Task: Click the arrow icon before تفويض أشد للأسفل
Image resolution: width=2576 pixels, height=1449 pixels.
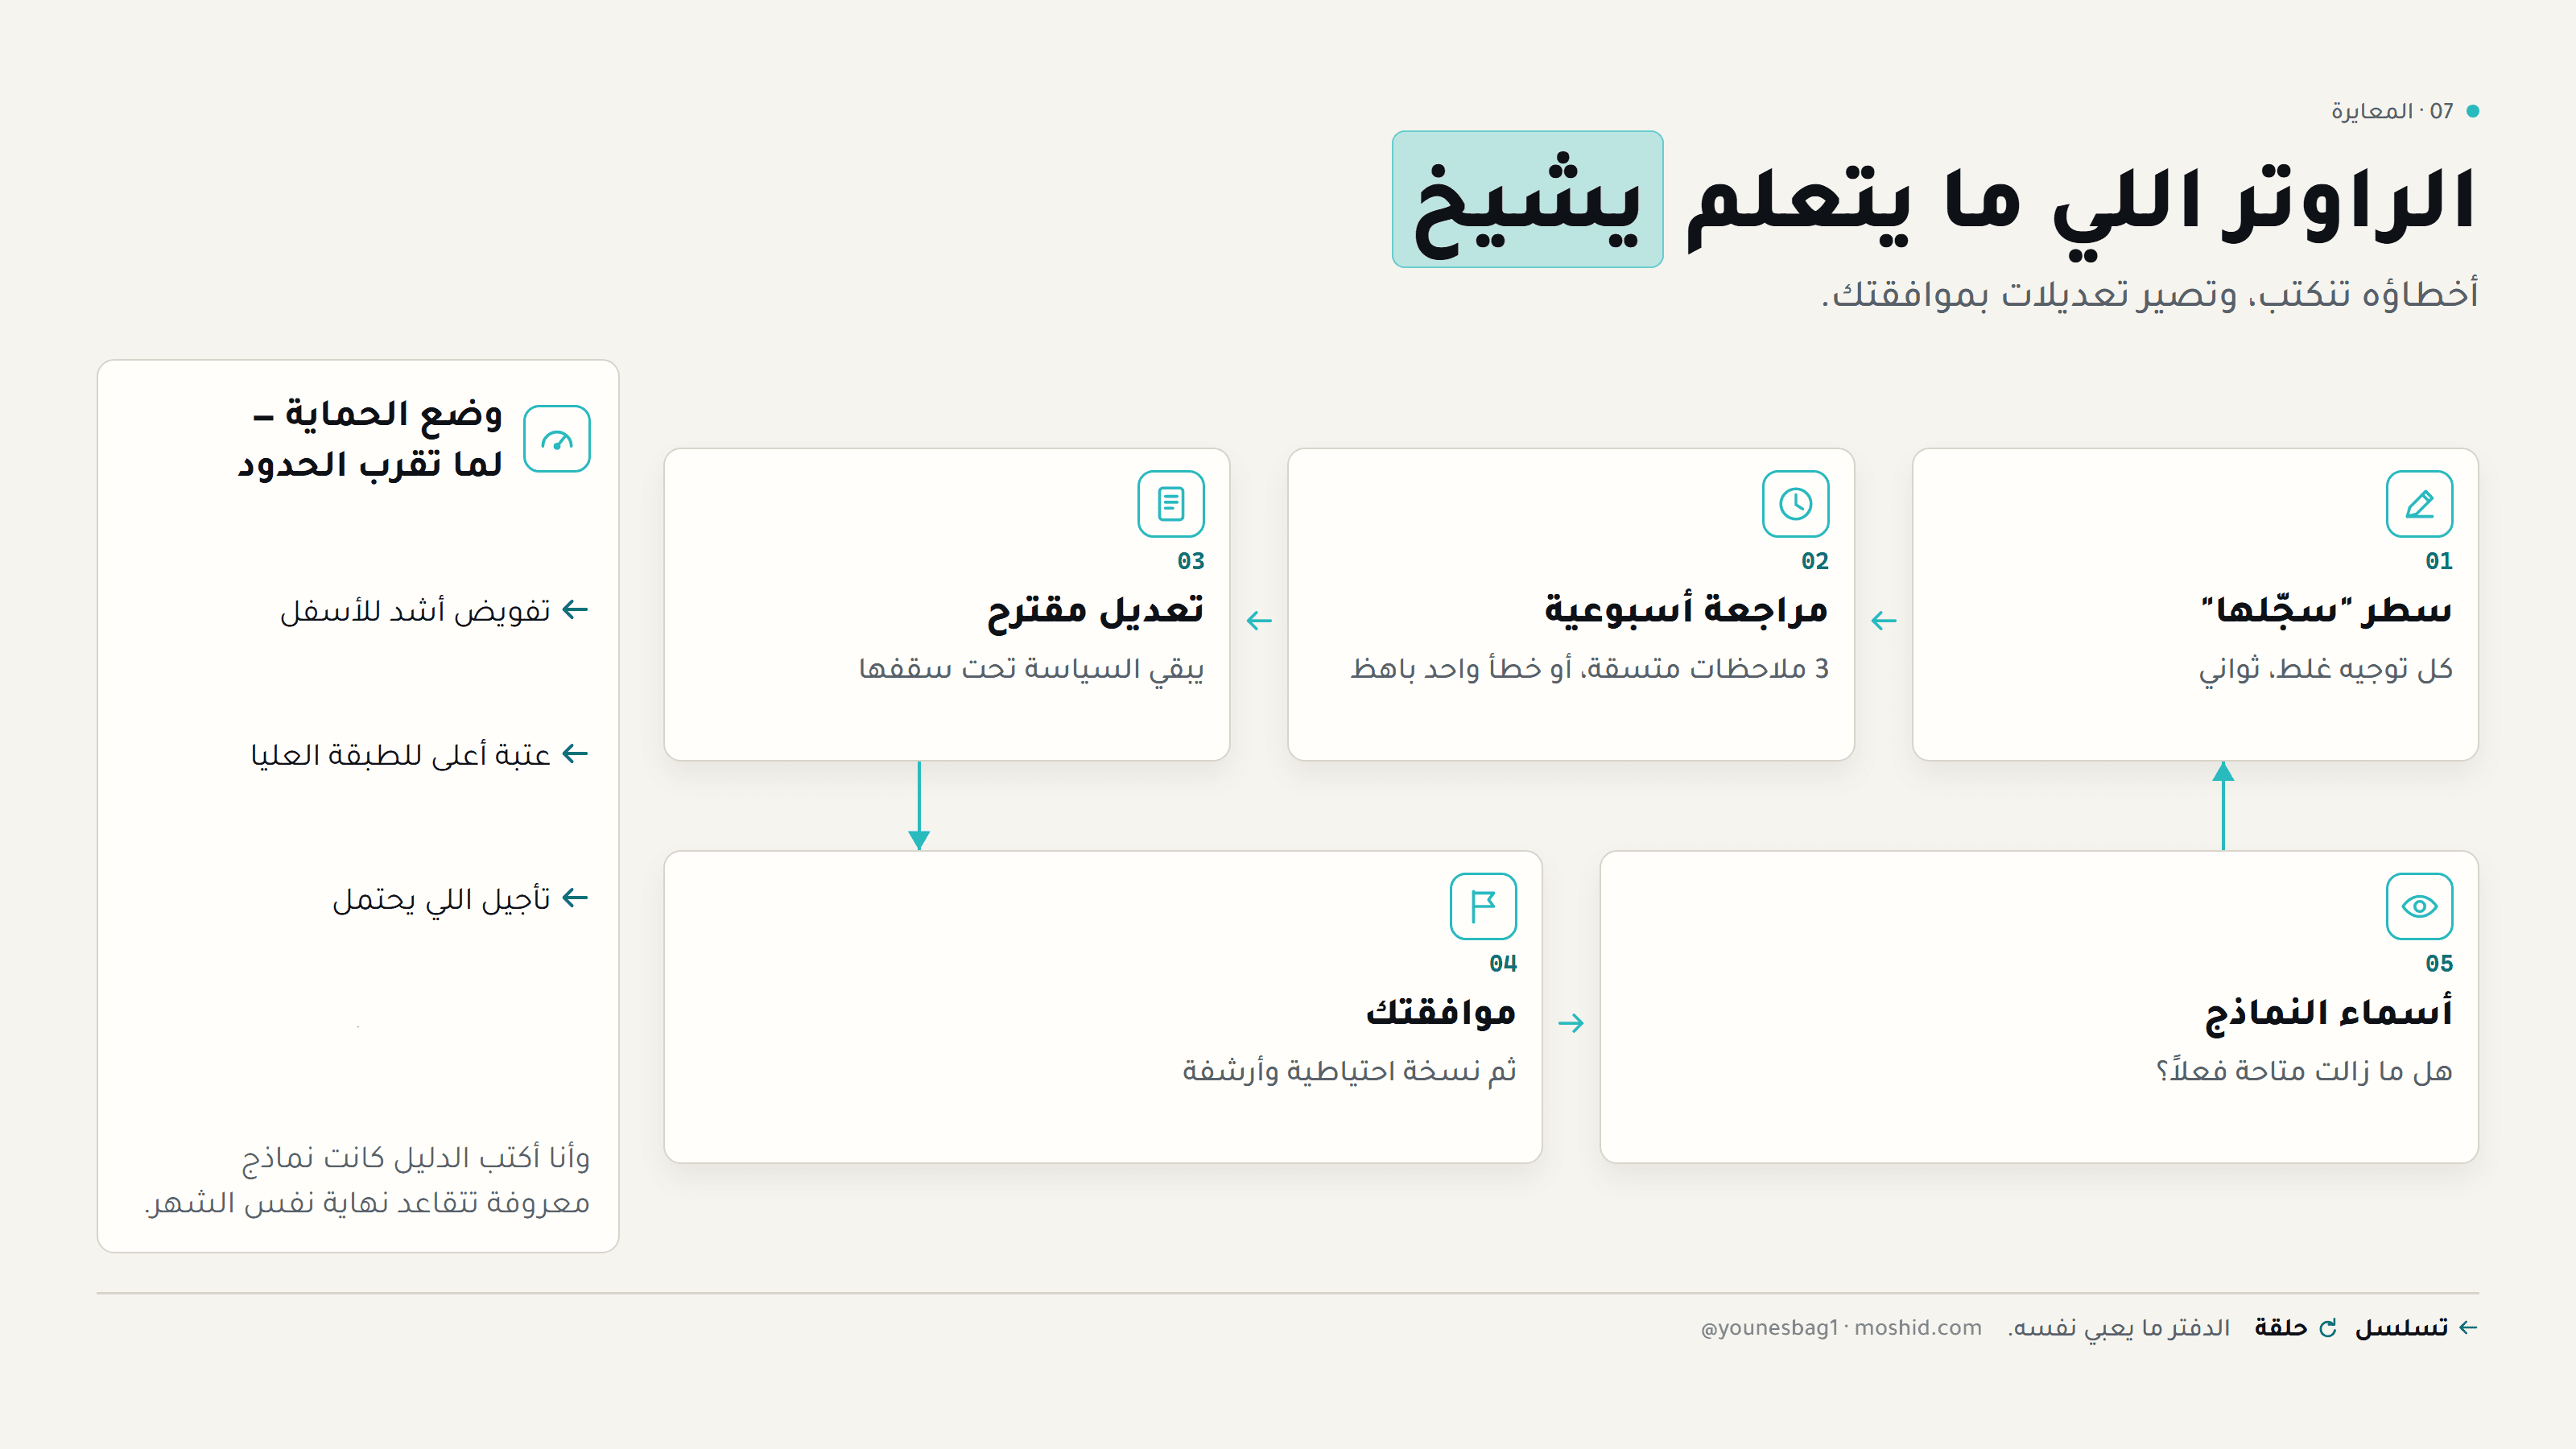Action: pos(575,610)
